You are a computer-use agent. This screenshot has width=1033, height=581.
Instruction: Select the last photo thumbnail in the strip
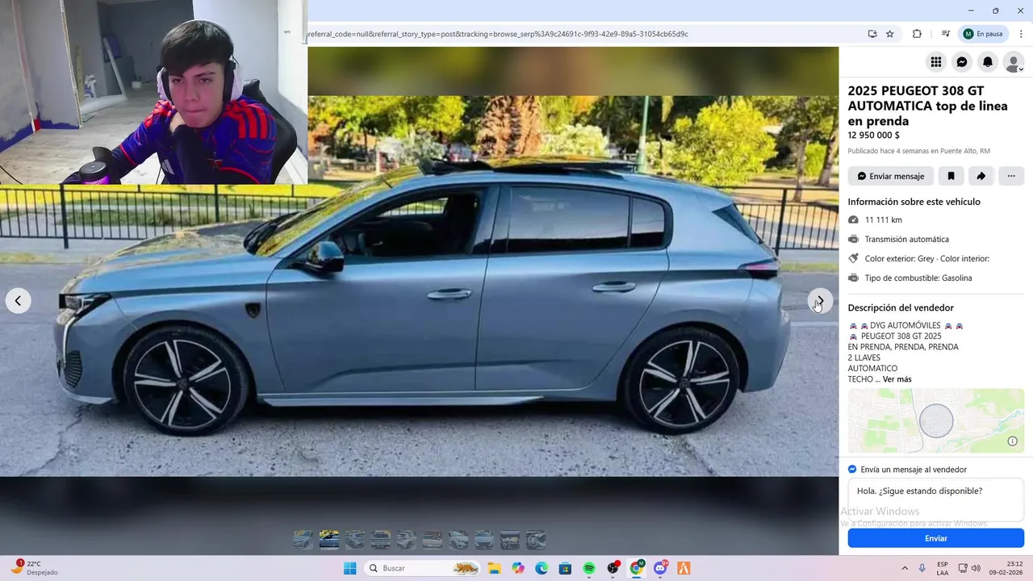(x=536, y=540)
